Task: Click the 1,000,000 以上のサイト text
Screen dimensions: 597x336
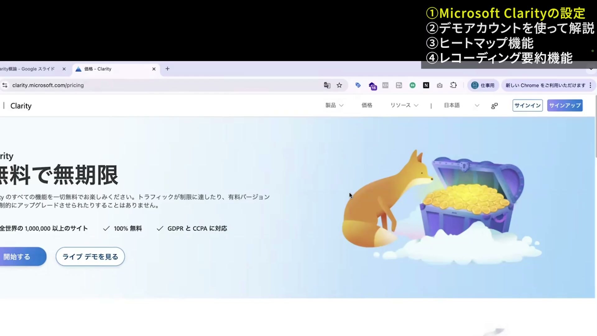Action: click(x=56, y=229)
